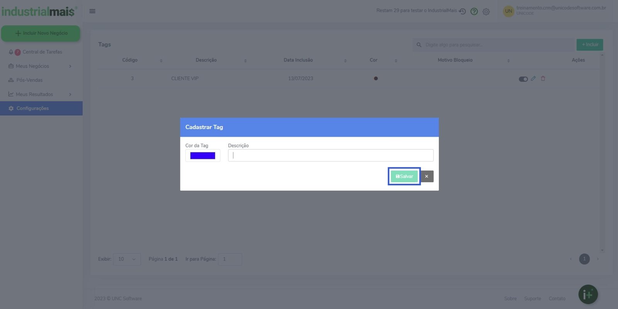Go to Pós-Vendas in sidebar
618x309 pixels.
pyautogui.click(x=29, y=80)
